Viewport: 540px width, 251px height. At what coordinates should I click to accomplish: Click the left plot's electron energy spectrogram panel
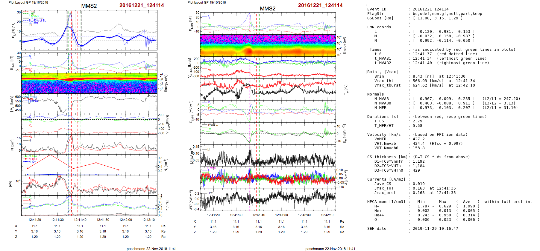pyautogui.click(x=89, y=83)
